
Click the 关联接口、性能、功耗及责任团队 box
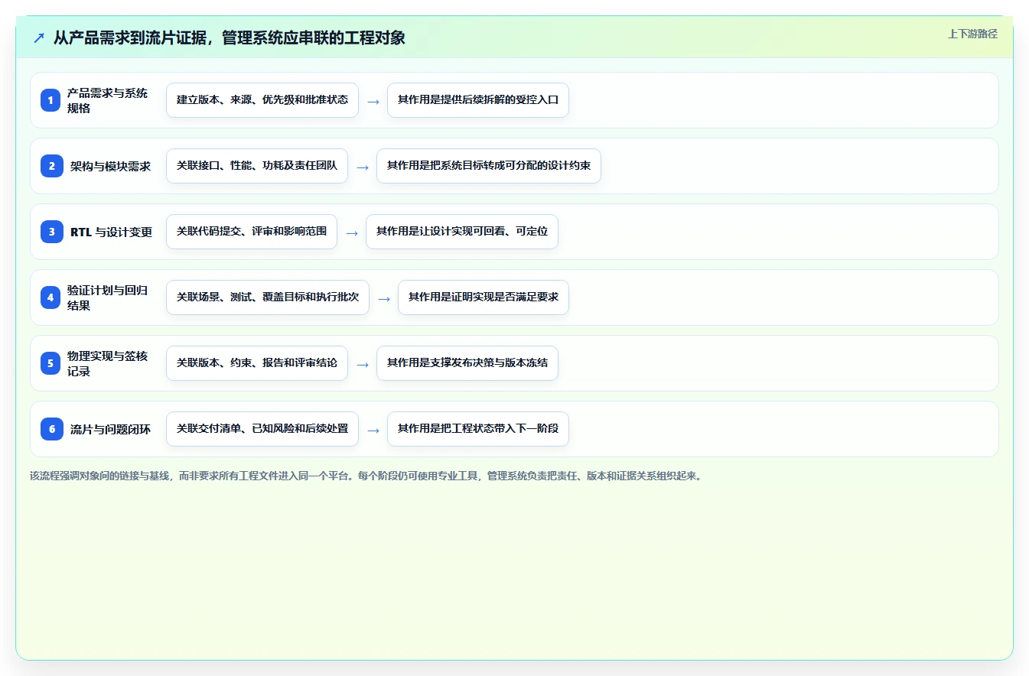pyautogui.click(x=257, y=166)
